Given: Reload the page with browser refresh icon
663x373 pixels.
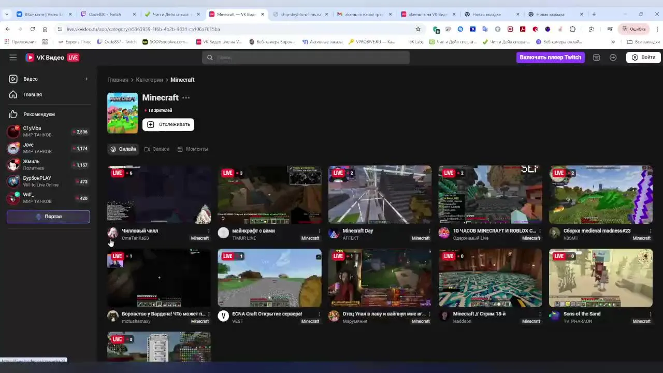Looking at the screenshot, I should 33,29.
